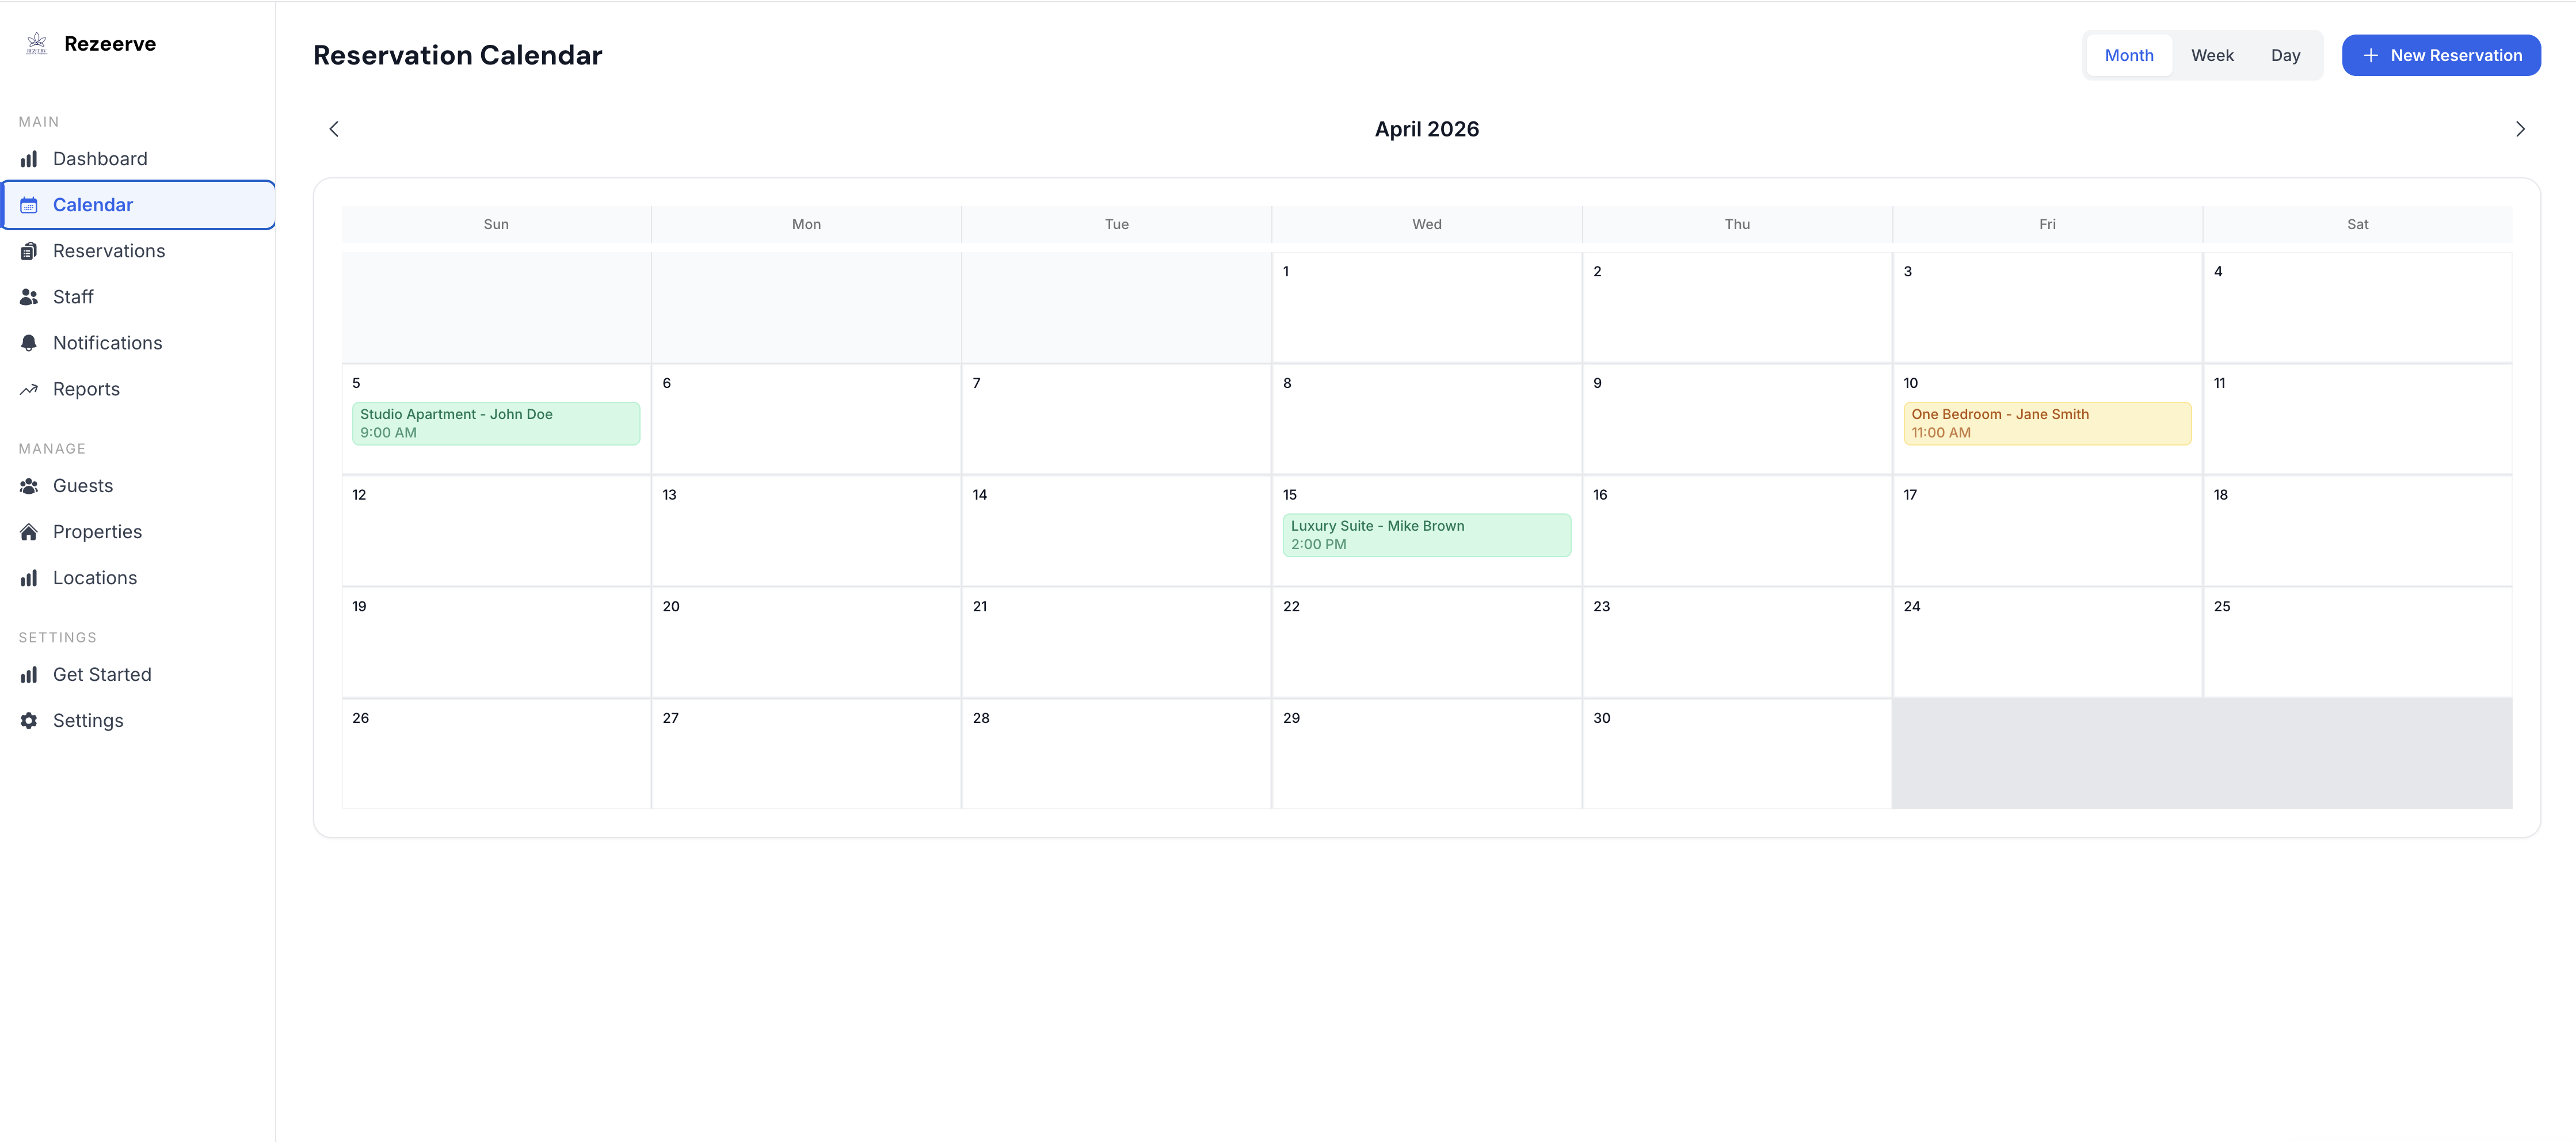Image resolution: width=2576 pixels, height=1142 pixels.
Task: Click the New Reservation button
Action: click(x=2441, y=55)
